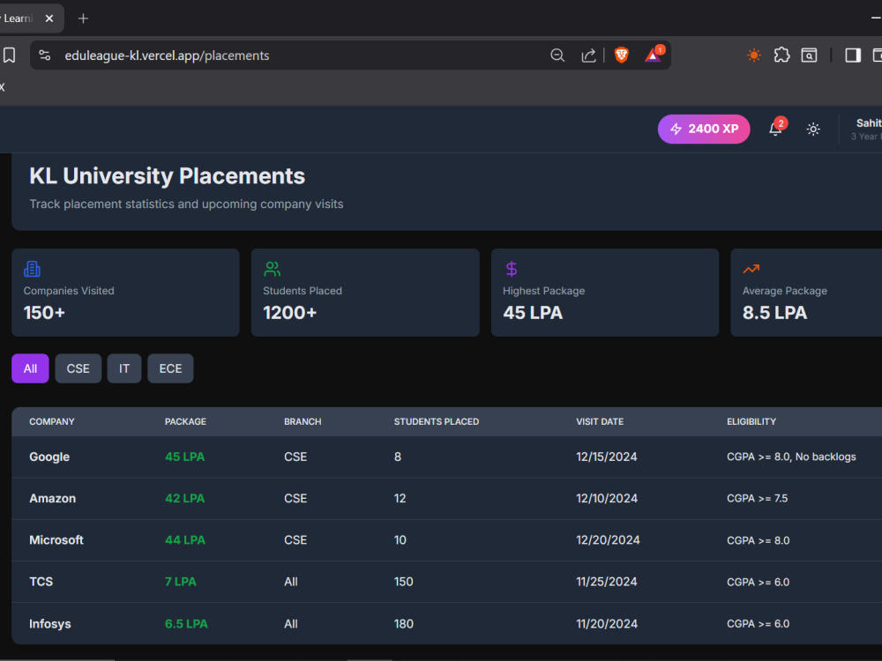
Task: Open a new browser tab
Action: point(83,19)
